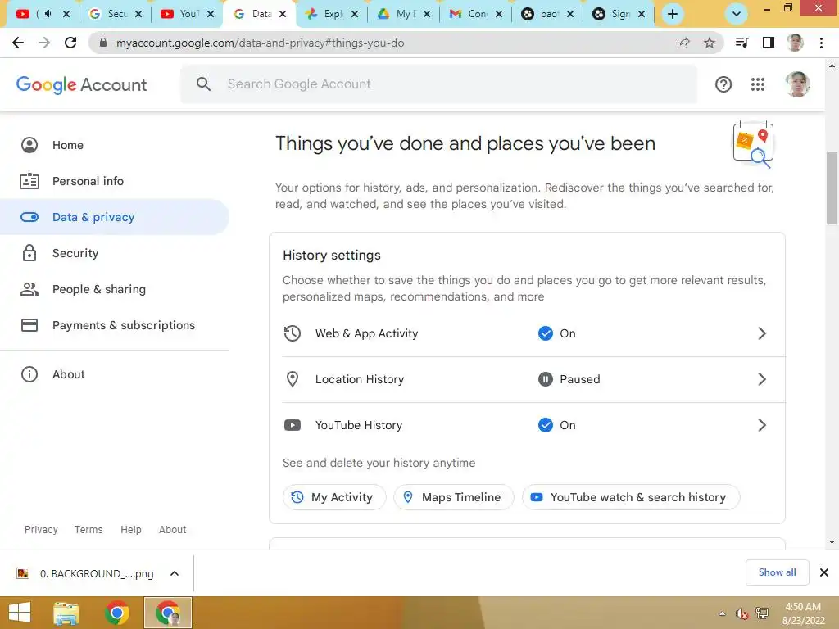Open the About footer link
839x629 pixels.
click(172, 530)
